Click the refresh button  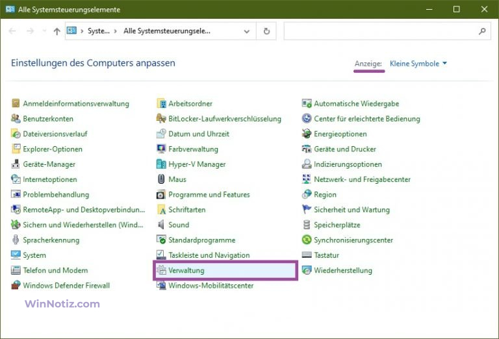click(266, 31)
